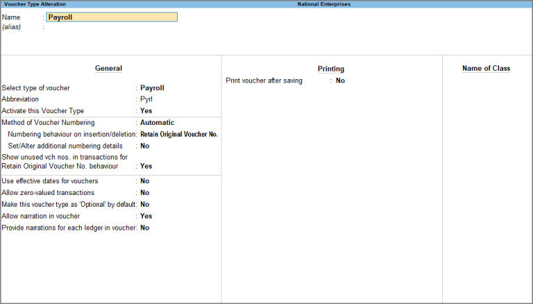Toggle Use effective dates for vouchers value
The image size is (533, 304).
(x=144, y=181)
